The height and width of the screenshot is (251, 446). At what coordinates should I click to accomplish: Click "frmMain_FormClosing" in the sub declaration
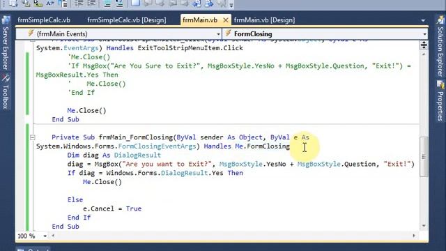(136, 137)
